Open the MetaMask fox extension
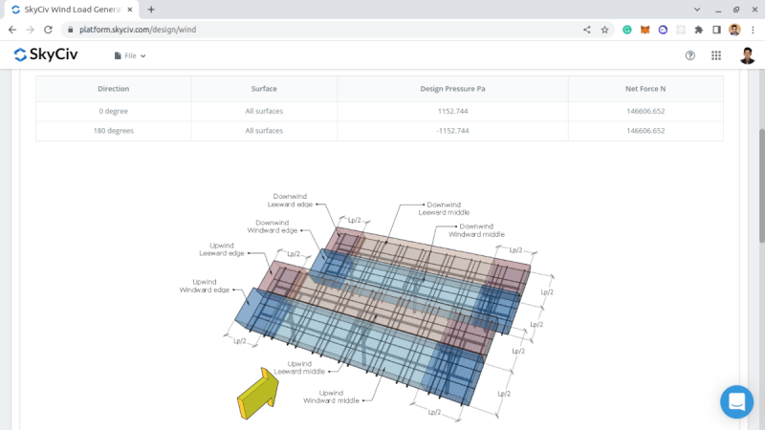Image resolution: width=765 pixels, height=430 pixels. [645, 30]
